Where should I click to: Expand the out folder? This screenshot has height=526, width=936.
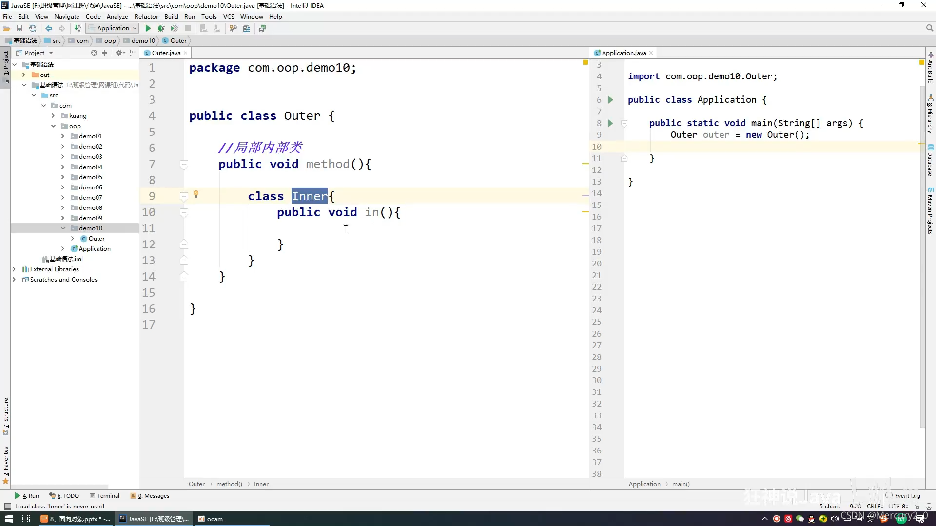pyautogui.click(x=24, y=75)
